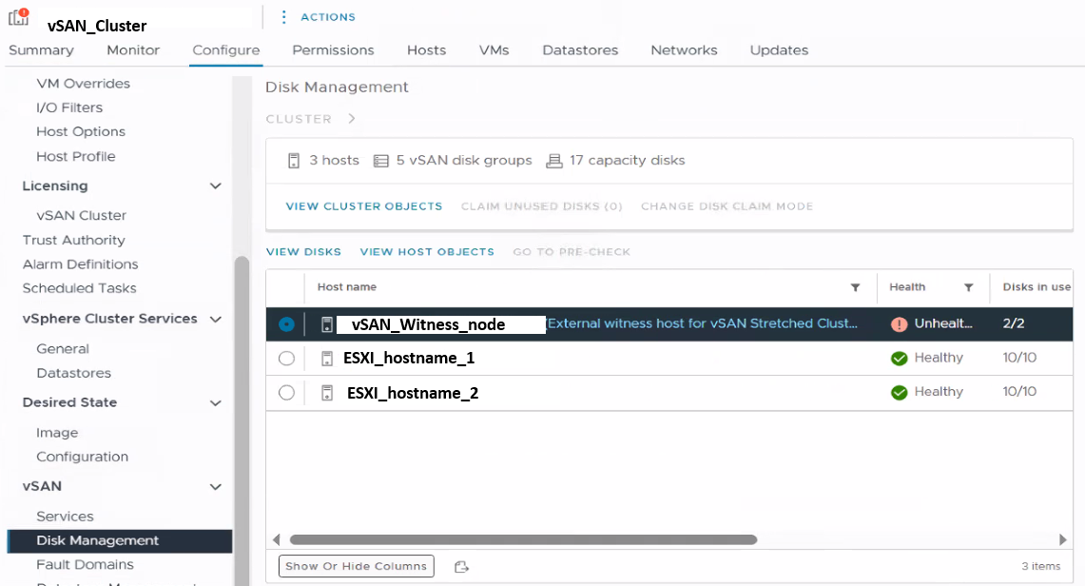Click the horizontal scrollbar under the host table

click(523, 539)
